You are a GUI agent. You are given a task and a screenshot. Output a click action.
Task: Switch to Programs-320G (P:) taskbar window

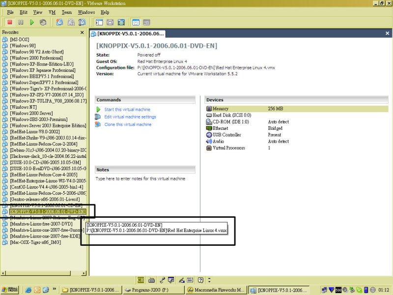click(x=153, y=290)
